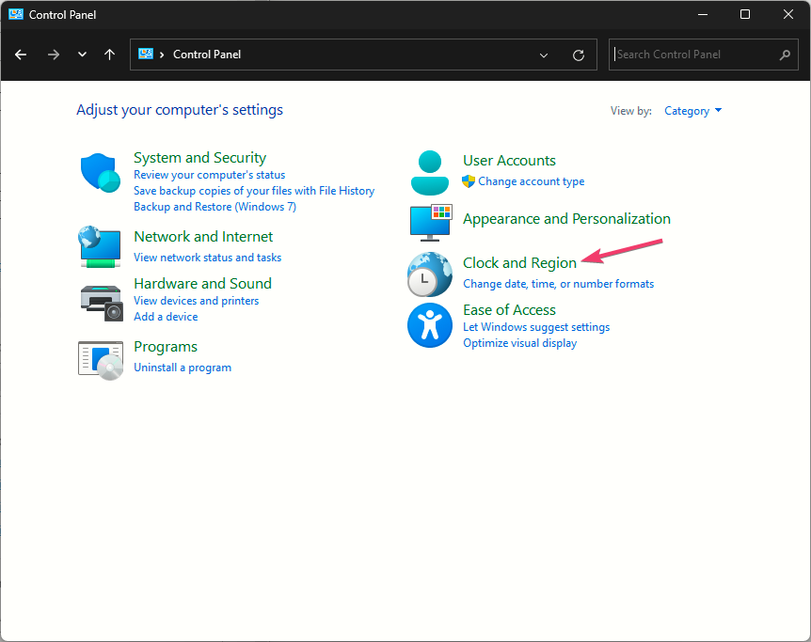
Task: Open the address bar previous locations dropdown
Action: click(x=544, y=55)
